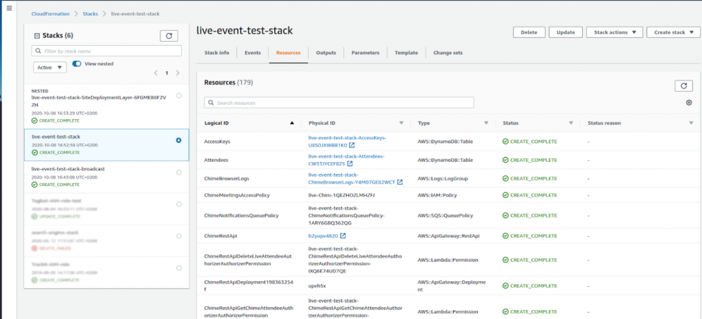Refresh the Stacks list
Screen dimensions: 702x319
[x=169, y=36]
